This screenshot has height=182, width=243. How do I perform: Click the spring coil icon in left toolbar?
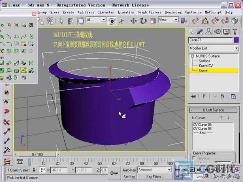(7, 161)
